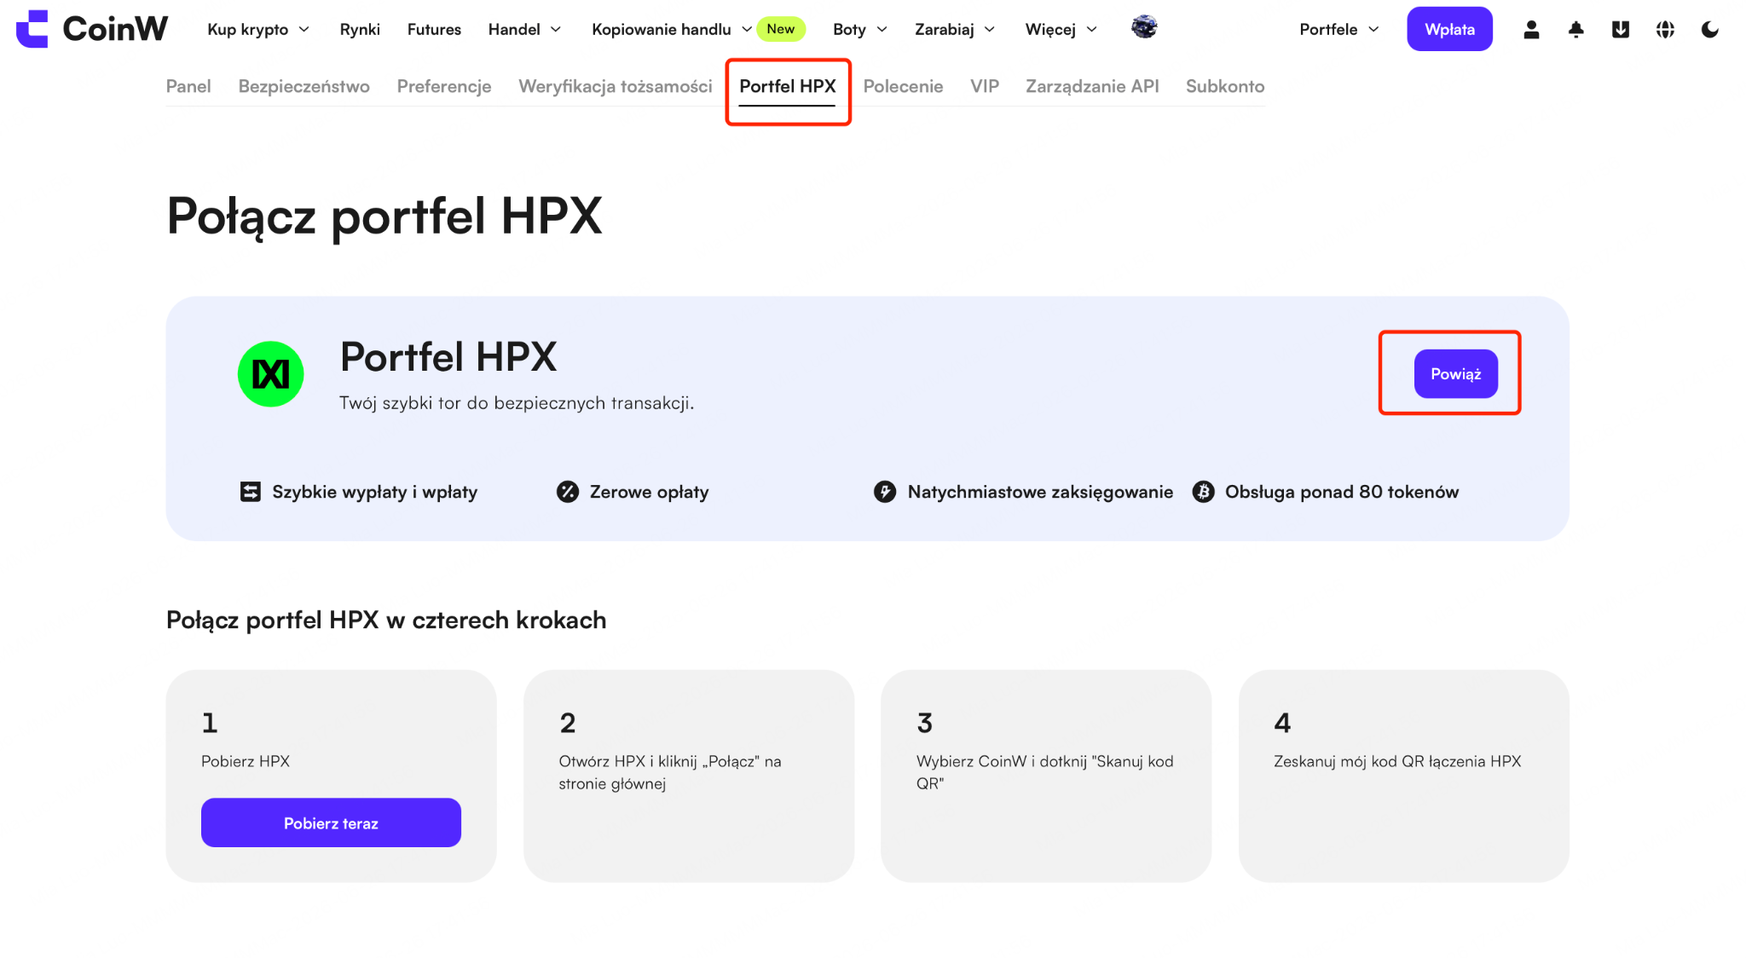1746x958 pixels.
Task: Select the Portfel HPX tab
Action: pyautogui.click(x=788, y=86)
